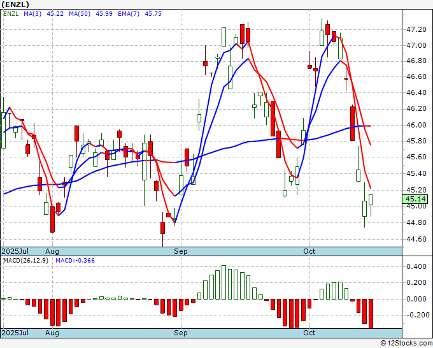Click Oct on the MACD panel time axis
Viewport: 433px width, 348px height.
[x=309, y=333]
